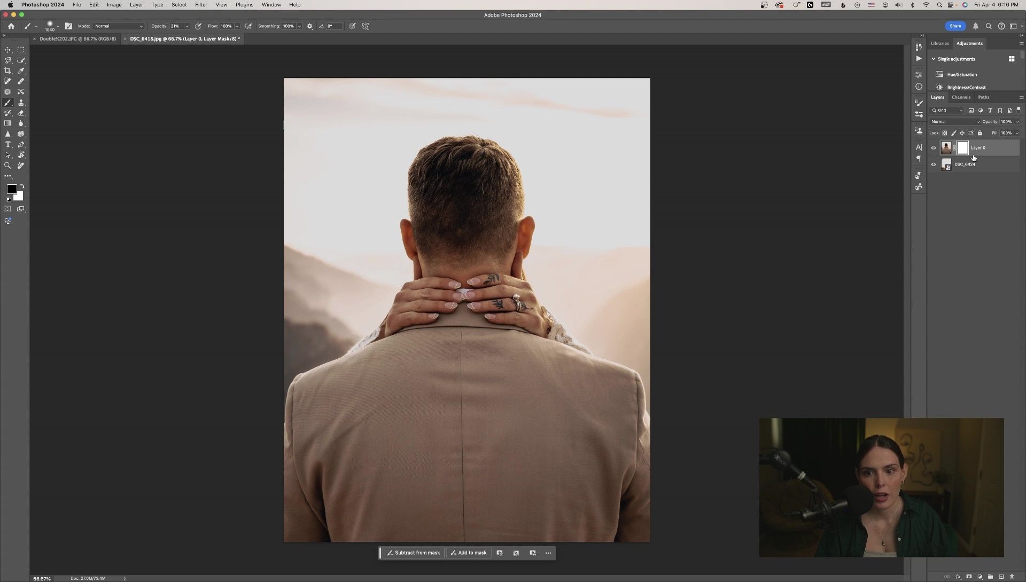Select the Brush tool in toolbar
This screenshot has width=1026, height=582.
[7, 102]
